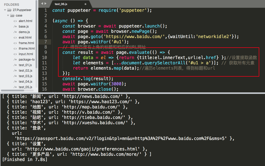Click line number 16 in the gutter

click(45, 89)
